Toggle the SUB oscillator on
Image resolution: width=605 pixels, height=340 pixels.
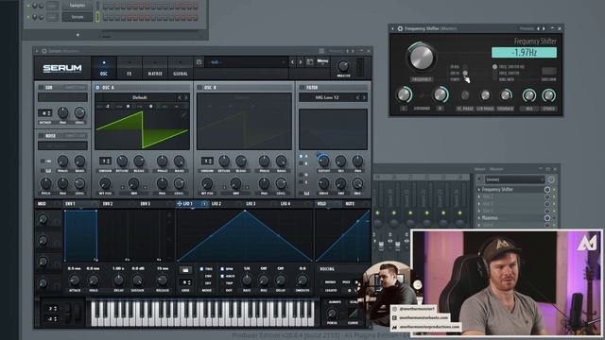point(41,88)
